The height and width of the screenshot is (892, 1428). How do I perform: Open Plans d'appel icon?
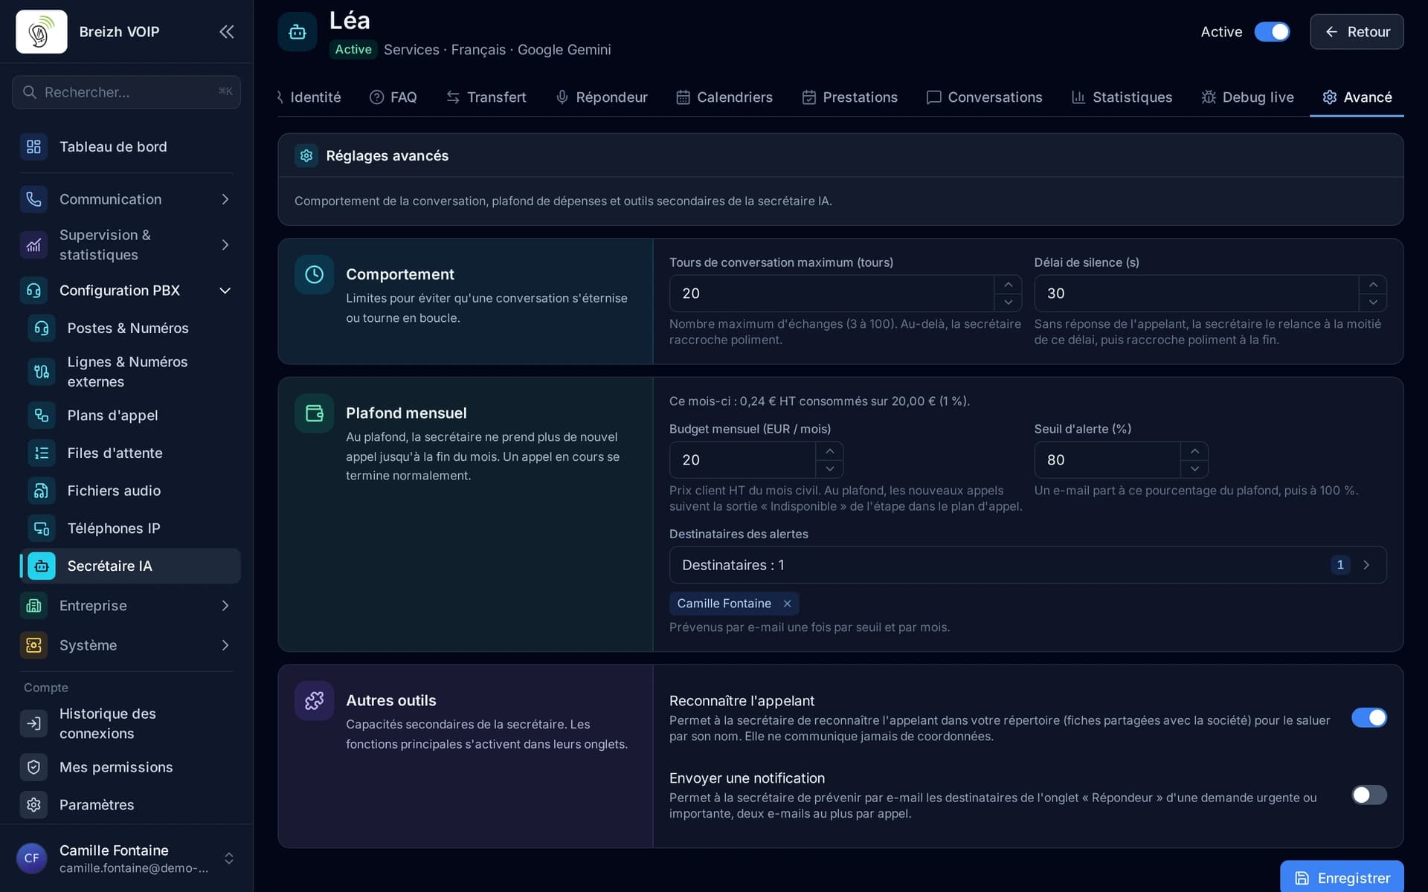tap(42, 416)
